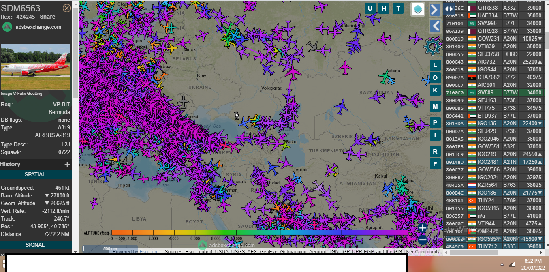
Task: Click the Image © Felix Goetting credit
Action: [21, 93]
